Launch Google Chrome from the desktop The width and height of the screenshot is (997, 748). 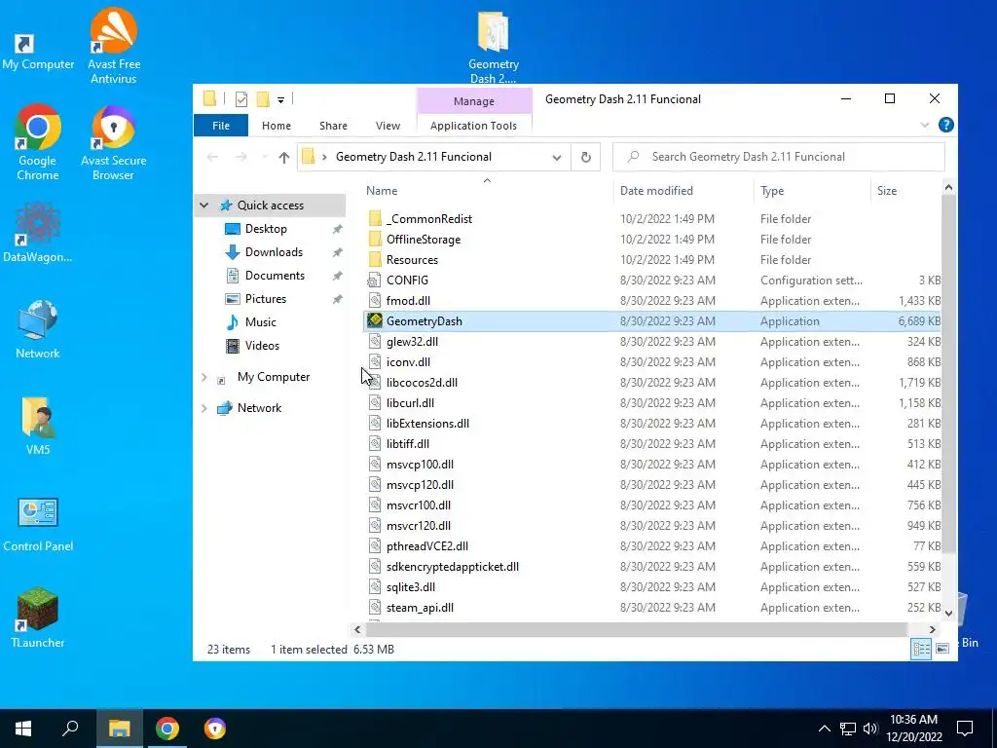click(38, 142)
